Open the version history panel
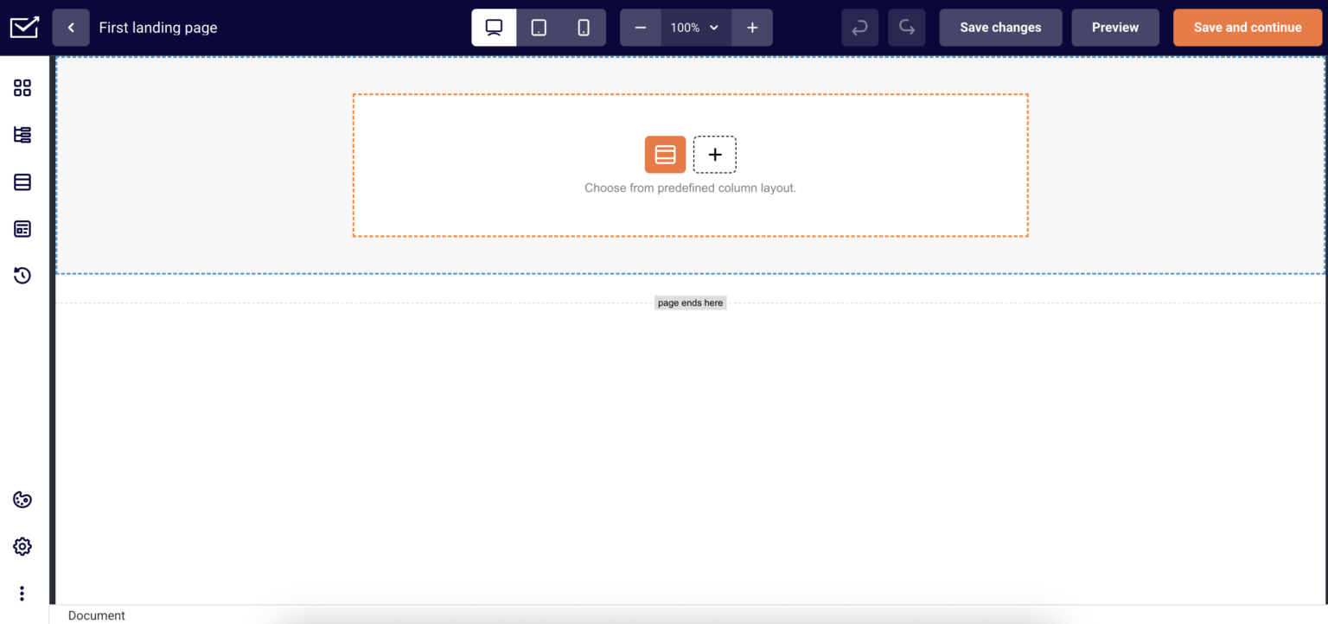The image size is (1328, 624). 22,275
